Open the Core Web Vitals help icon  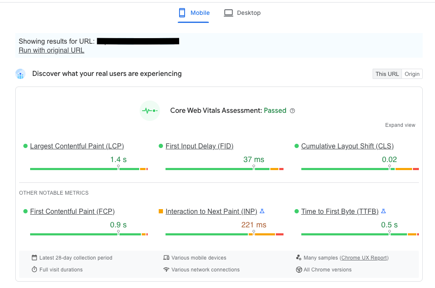292,111
